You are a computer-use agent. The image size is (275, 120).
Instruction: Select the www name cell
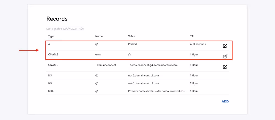[98, 55]
